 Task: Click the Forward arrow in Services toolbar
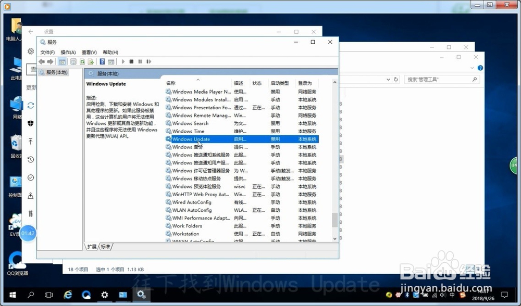tap(50, 62)
